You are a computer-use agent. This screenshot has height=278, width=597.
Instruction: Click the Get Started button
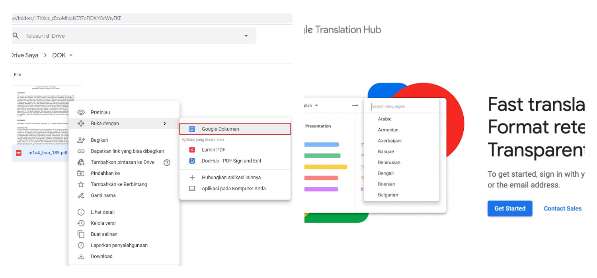point(510,208)
